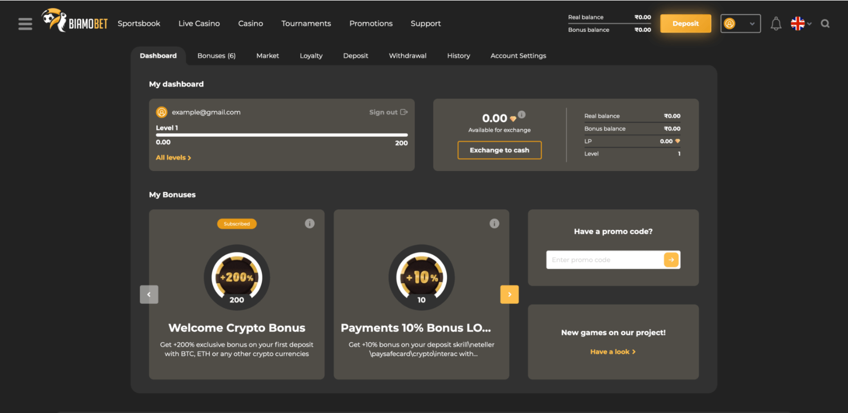Click the example@gmail.com text
The height and width of the screenshot is (413, 848).
(x=206, y=112)
